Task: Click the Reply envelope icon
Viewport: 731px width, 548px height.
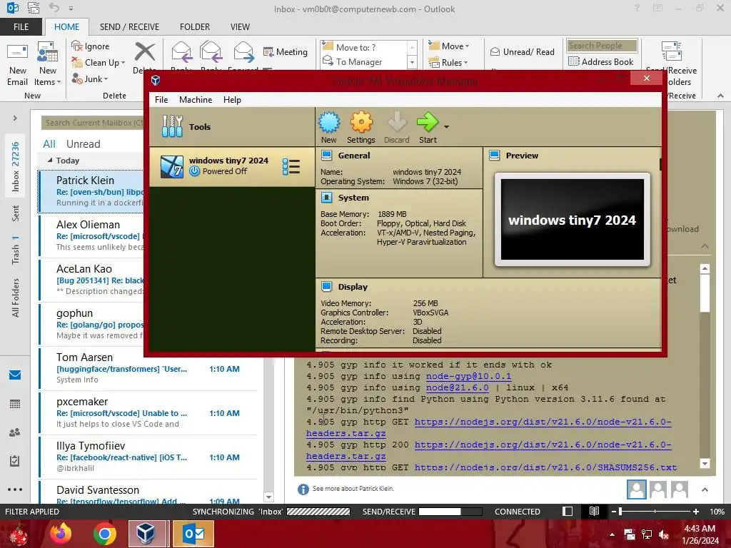Action: [181, 51]
